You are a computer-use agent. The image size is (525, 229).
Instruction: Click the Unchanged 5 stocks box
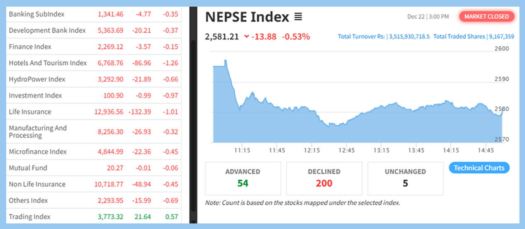tap(405, 178)
